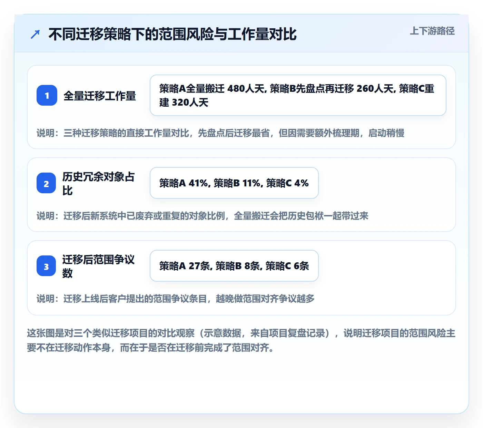483x428 pixels.
Task: Select the number 2 badge for 历史冗余对象占比
Action: click(46, 183)
